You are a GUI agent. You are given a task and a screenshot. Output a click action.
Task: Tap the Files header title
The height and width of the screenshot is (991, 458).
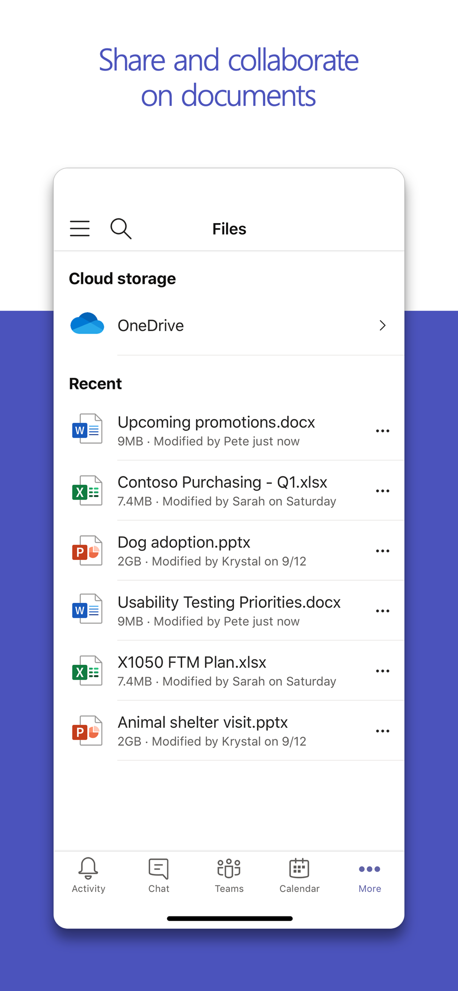229,229
